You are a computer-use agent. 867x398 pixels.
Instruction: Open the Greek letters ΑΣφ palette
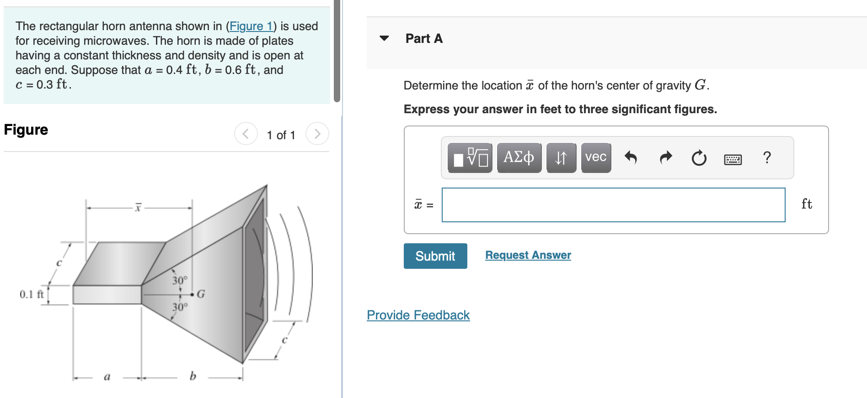tap(519, 157)
